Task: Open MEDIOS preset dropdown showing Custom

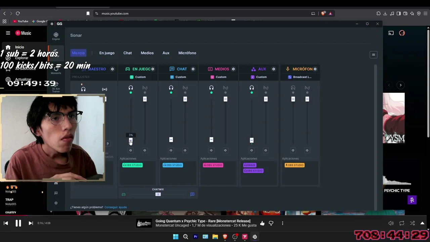Action: [218, 77]
